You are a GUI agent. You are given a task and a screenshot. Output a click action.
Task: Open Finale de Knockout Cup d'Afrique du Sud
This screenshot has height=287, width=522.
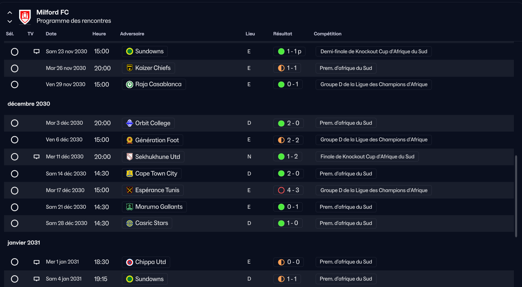coord(367,157)
